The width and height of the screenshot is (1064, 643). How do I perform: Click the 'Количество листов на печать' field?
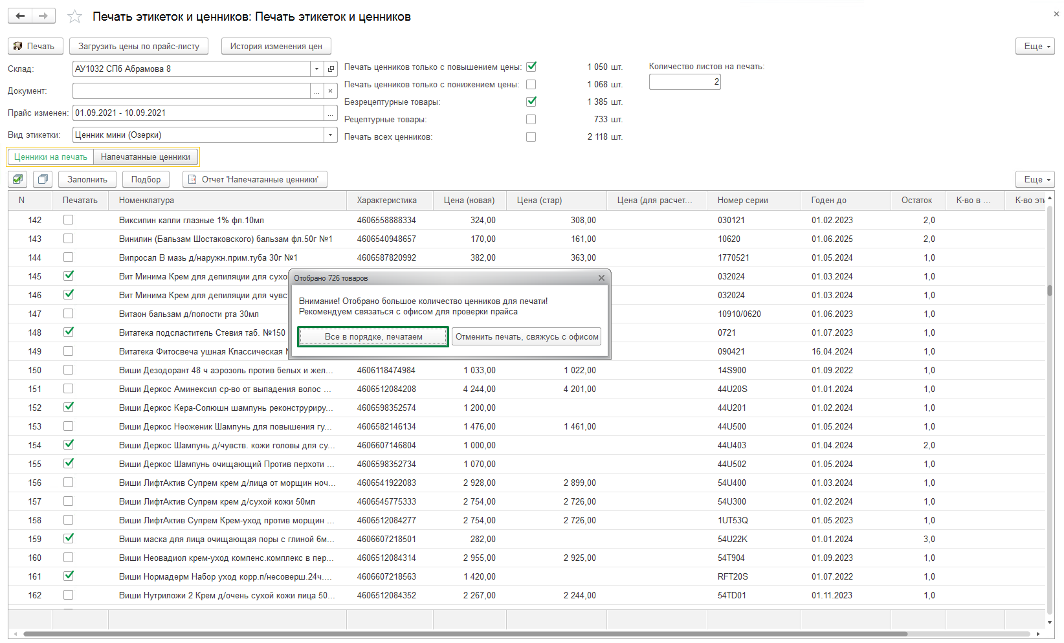(x=684, y=82)
